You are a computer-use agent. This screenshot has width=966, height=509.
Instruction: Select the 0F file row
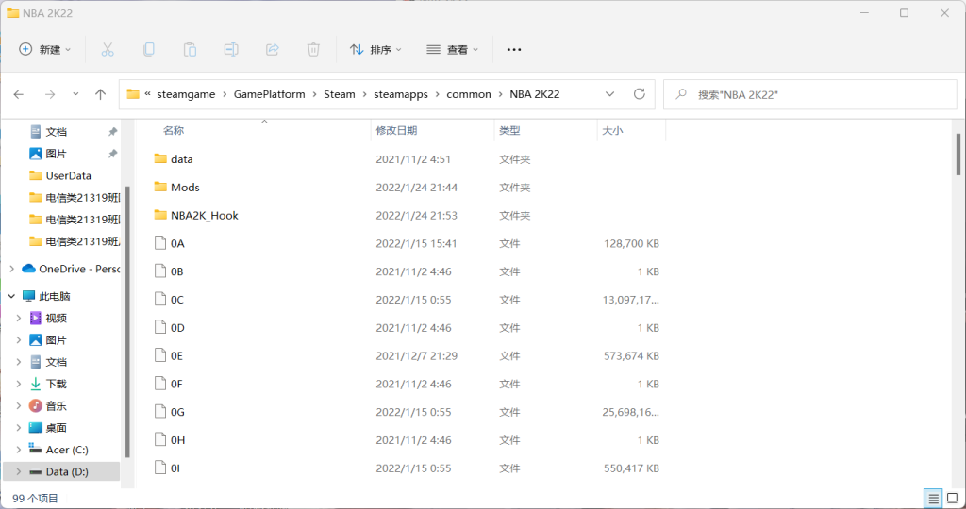407,384
